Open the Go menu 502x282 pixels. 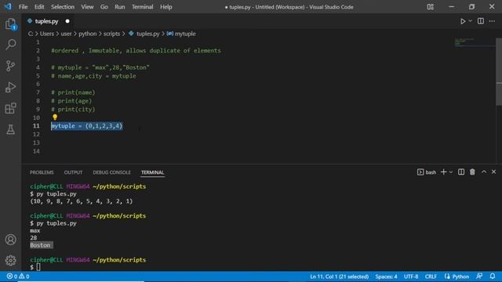pyautogui.click(x=104, y=7)
